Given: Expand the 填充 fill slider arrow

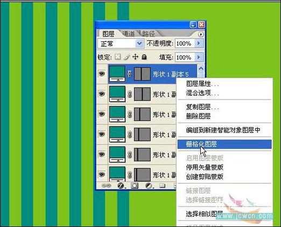Looking at the screenshot, I should pyautogui.click(x=199, y=57).
